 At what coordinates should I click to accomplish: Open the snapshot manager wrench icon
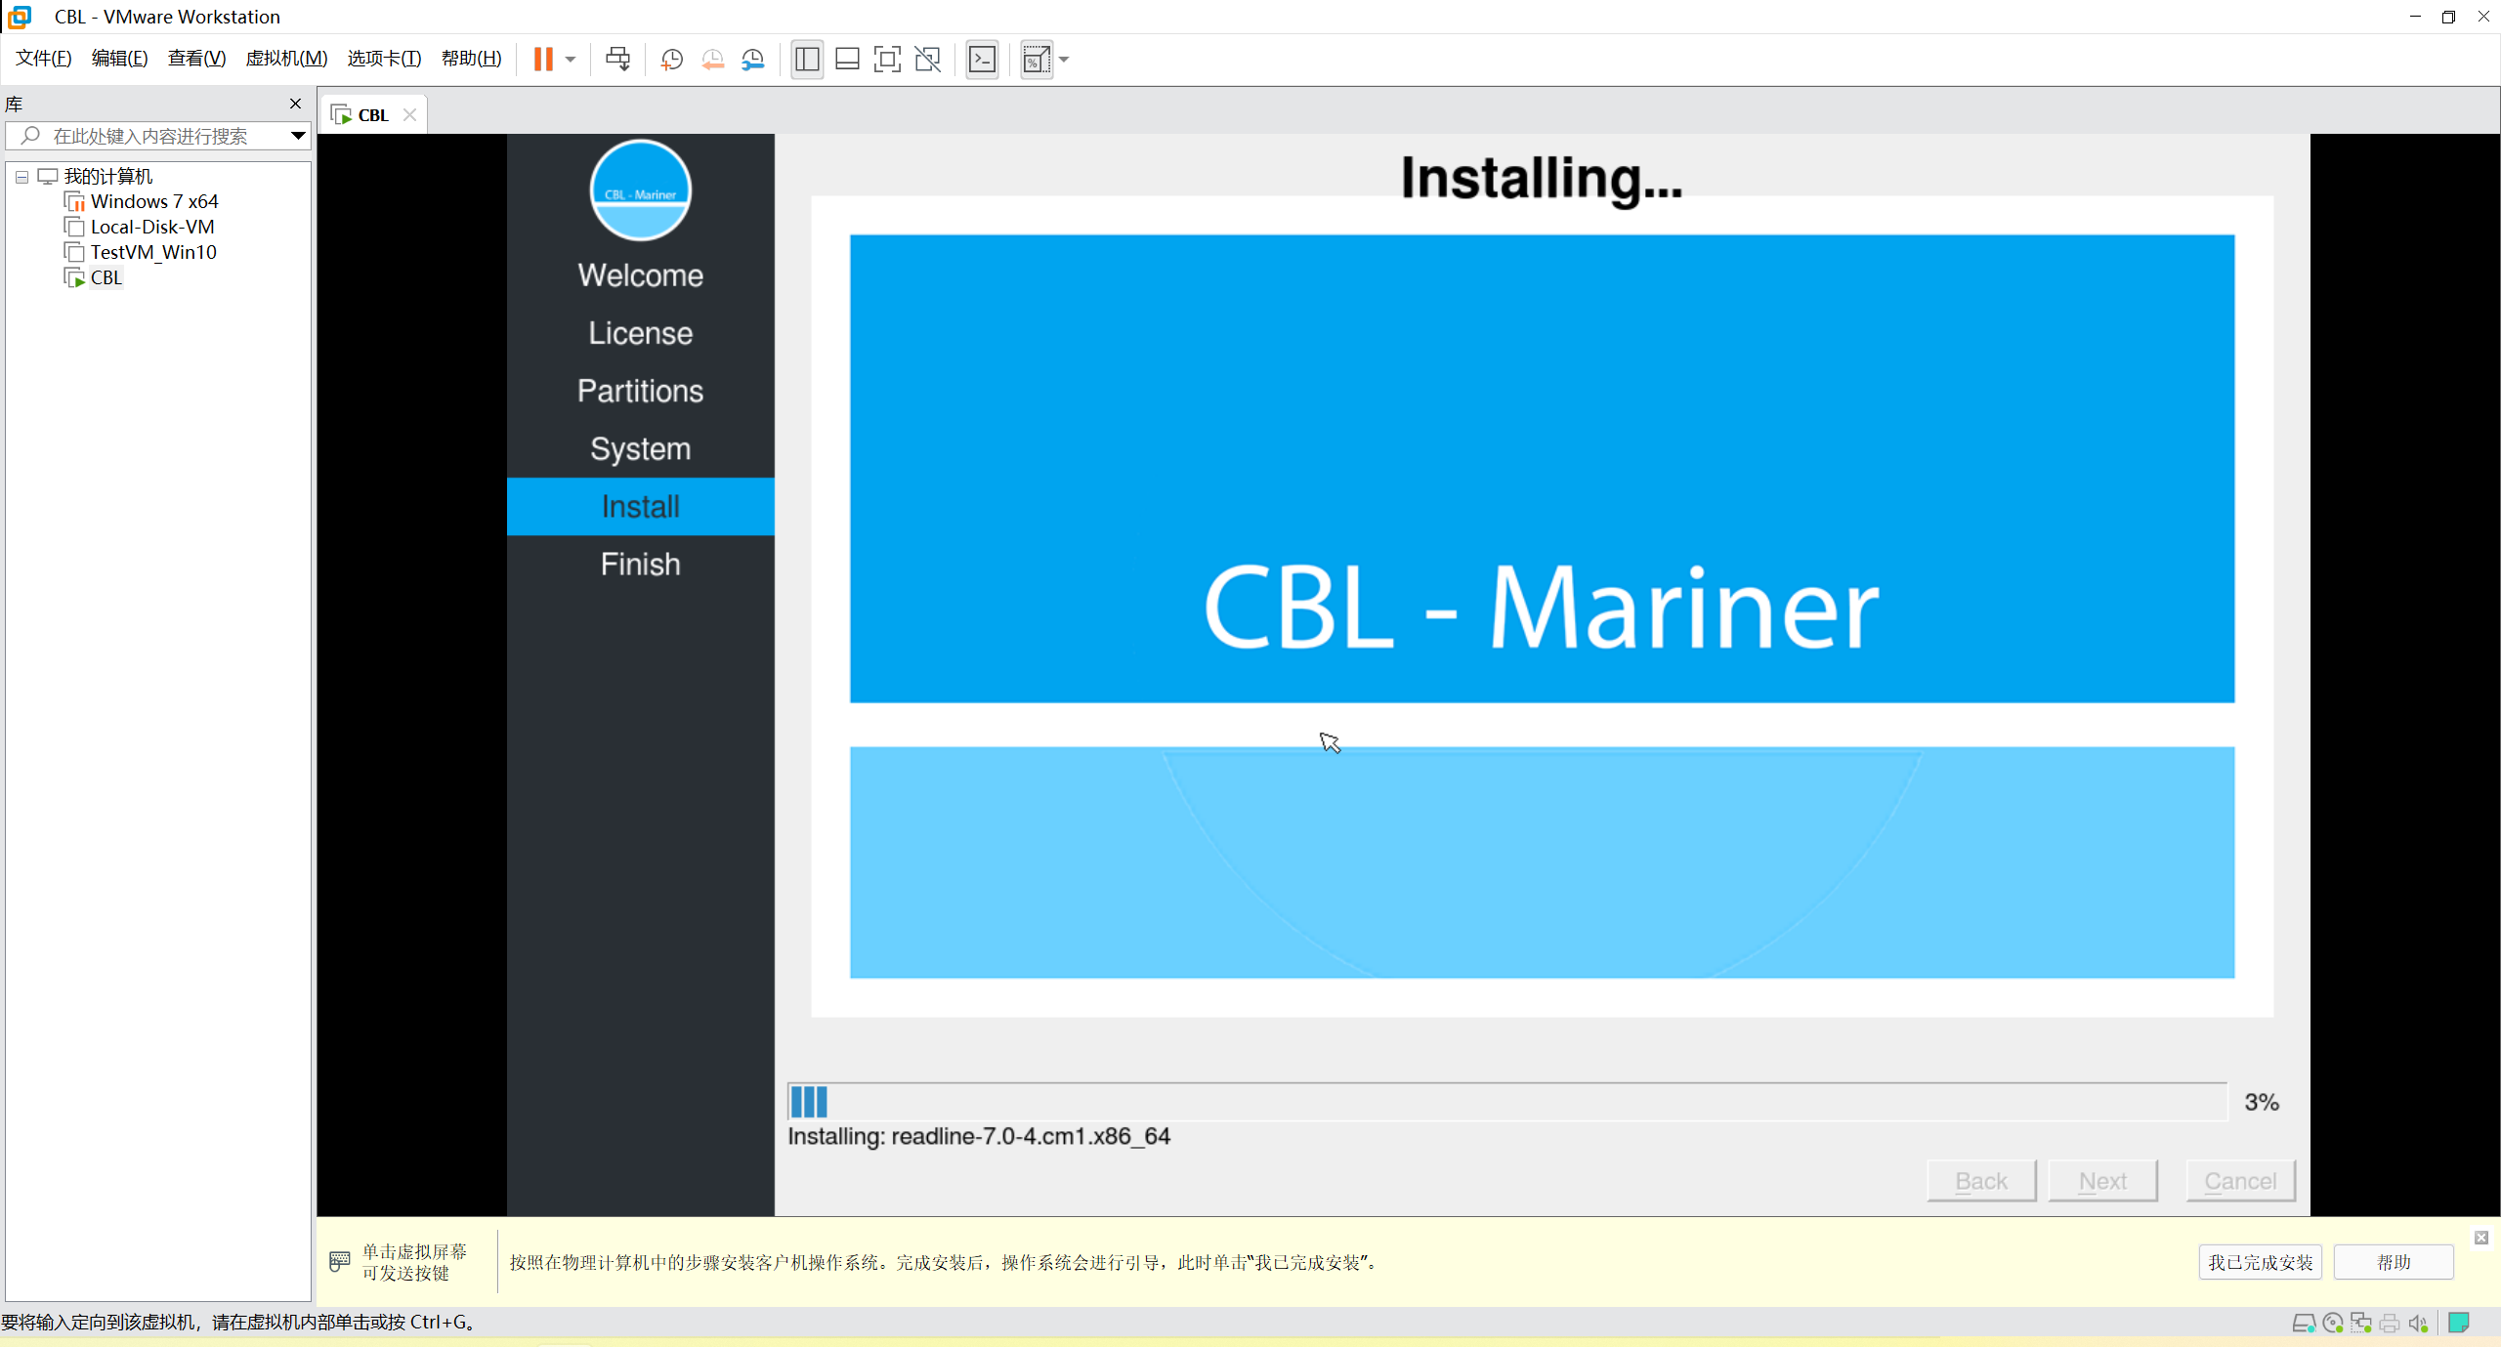pyautogui.click(x=752, y=60)
